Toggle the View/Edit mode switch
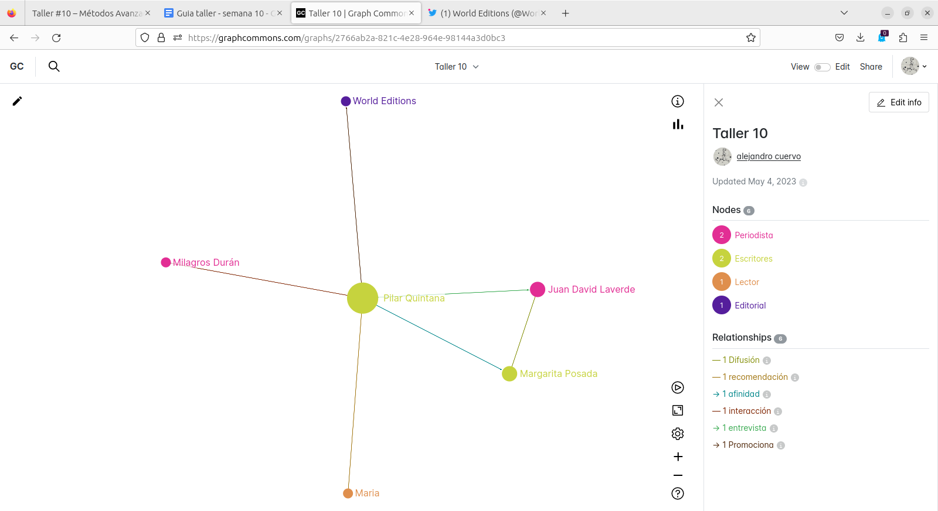The height and width of the screenshot is (511, 938). click(x=822, y=67)
